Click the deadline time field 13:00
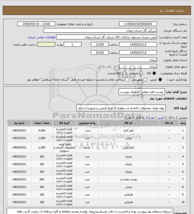Image resolution: width=194 pixels, height=214 pixels. click(x=100, y=45)
